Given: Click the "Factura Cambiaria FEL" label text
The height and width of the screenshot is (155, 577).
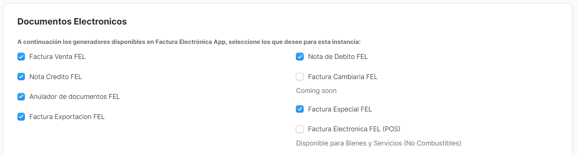Looking at the screenshot, I should coord(343,77).
